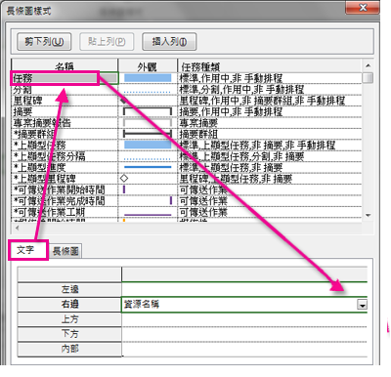Click 名稱 column header
The width and height of the screenshot is (391, 377).
[x=65, y=66]
